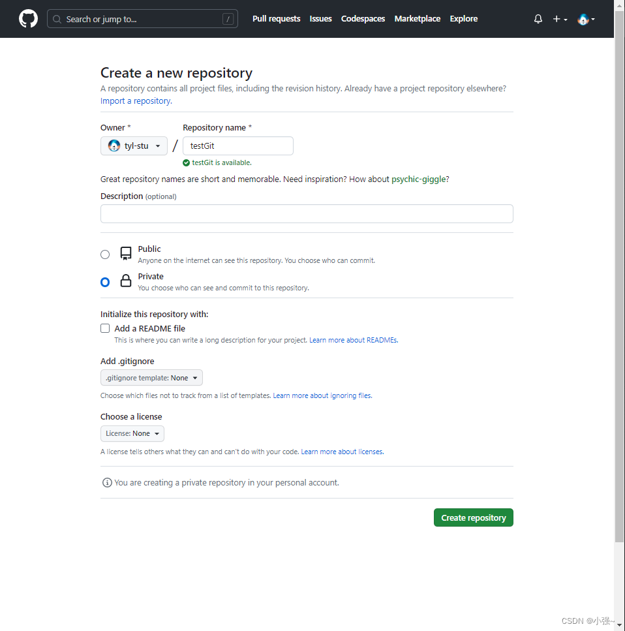This screenshot has width=625, height=631.
Task: Open Issues in the header
Action: (320, 19)
